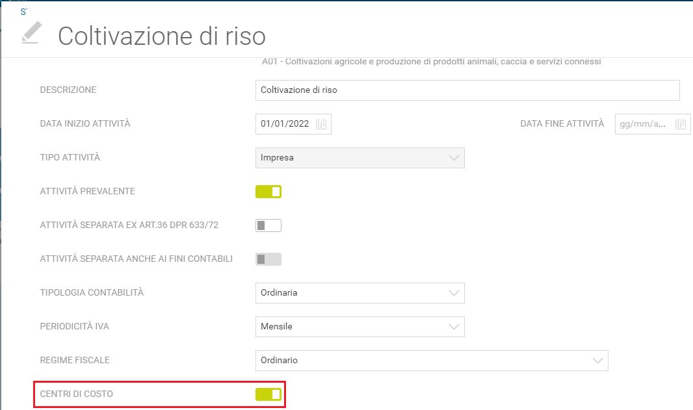Expand Regime Fiscale dropdown showing Ordinario

pos(432,361)
